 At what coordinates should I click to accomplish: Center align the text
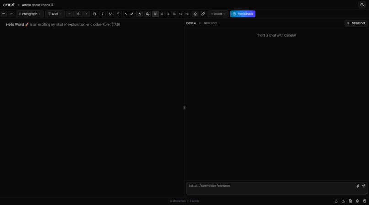162,14
